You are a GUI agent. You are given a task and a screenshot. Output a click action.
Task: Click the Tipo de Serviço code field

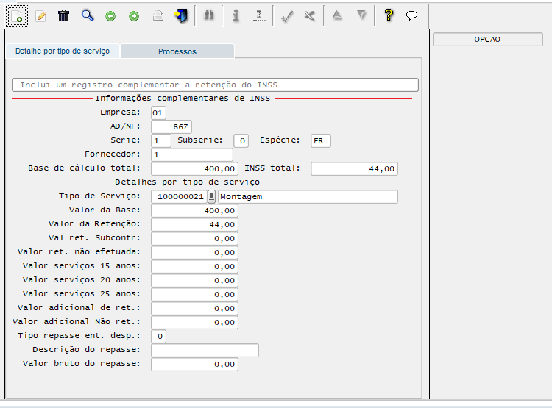(x=179, y=196)
